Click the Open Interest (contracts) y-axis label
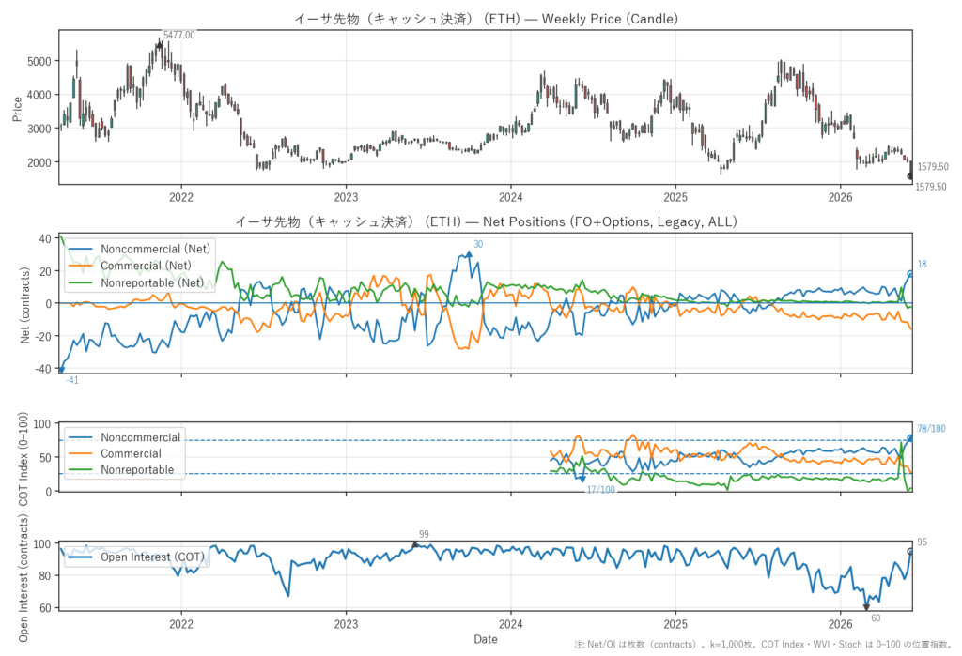 [x=23, y=578]
